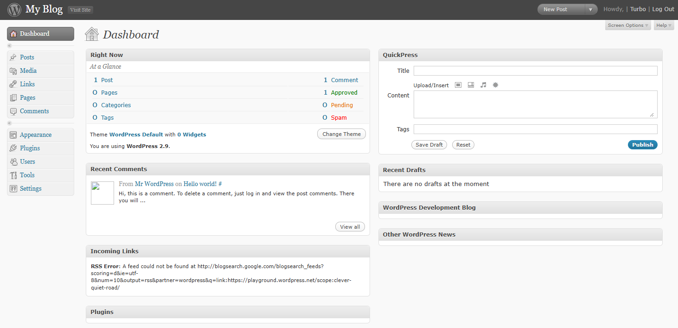The width and height of the screenshot is (678, 328).
Task: Click the Dashboard house icon in sidebar
Action: (x=13, y=34)
